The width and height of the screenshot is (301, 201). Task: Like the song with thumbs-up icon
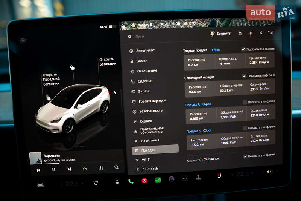point(85,169)
